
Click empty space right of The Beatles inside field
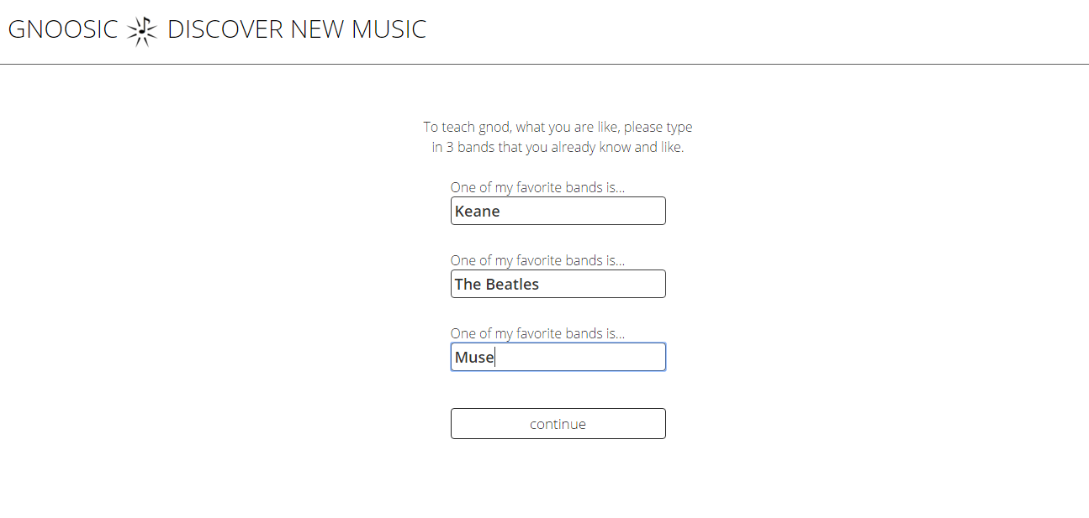pyautogui.click(x=605, y=285)
